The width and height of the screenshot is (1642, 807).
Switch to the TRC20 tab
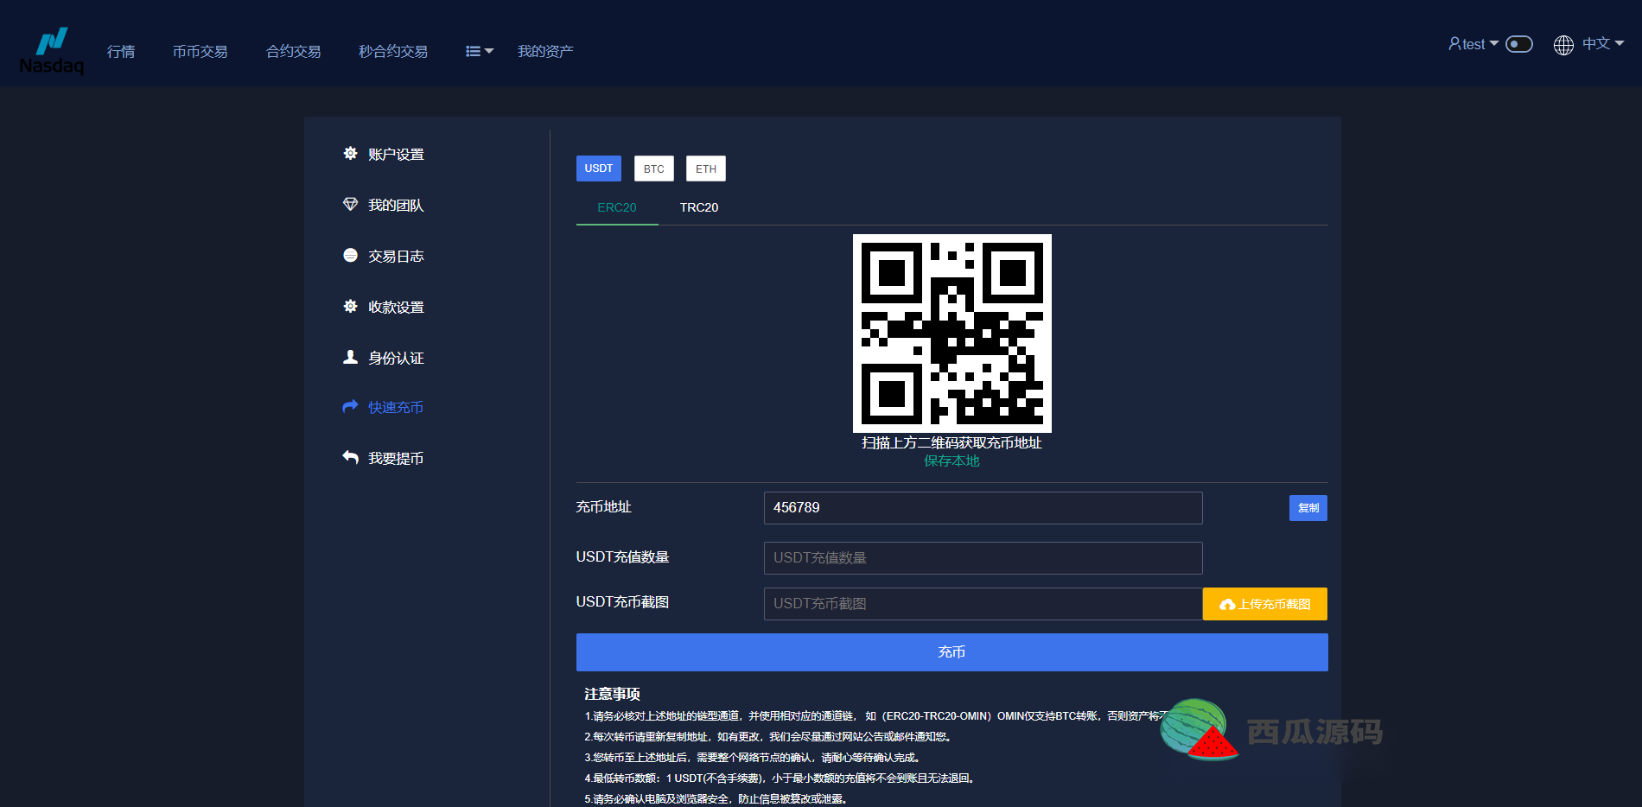click(x=699, y=207)
